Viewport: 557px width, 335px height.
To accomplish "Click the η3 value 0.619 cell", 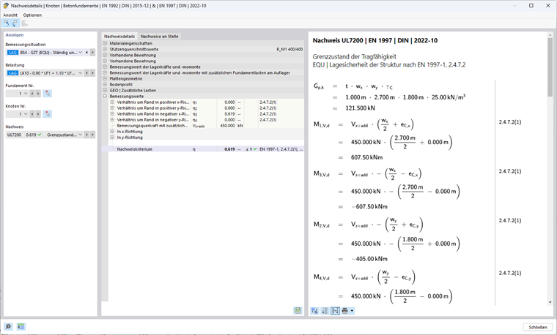I will point(226,114).
